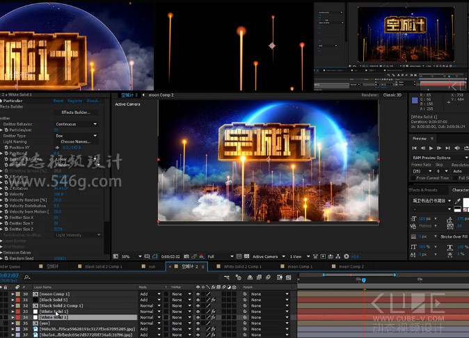The width and height of the screenshot is (469, 338).
Task: Open the font family dropdown in Character panel
Action: coord(432,201)
